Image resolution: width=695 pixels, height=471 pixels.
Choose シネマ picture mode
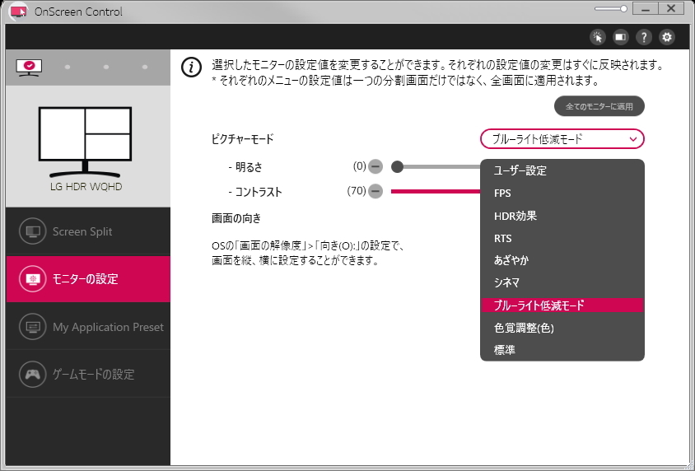(562, 282)
